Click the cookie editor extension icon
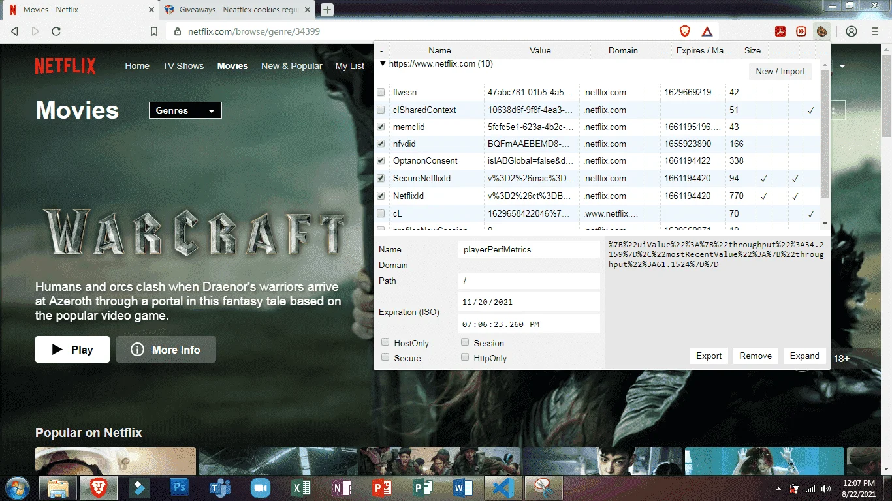 [x=821, y=31]
